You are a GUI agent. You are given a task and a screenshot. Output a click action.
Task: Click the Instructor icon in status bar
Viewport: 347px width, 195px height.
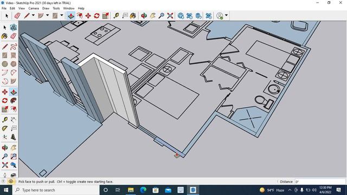click(11, 181)
